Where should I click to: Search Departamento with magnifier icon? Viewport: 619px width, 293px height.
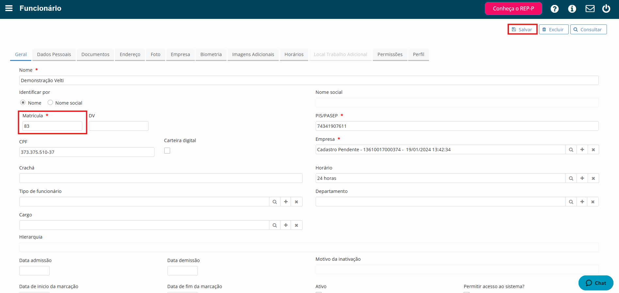click(571, 202)
